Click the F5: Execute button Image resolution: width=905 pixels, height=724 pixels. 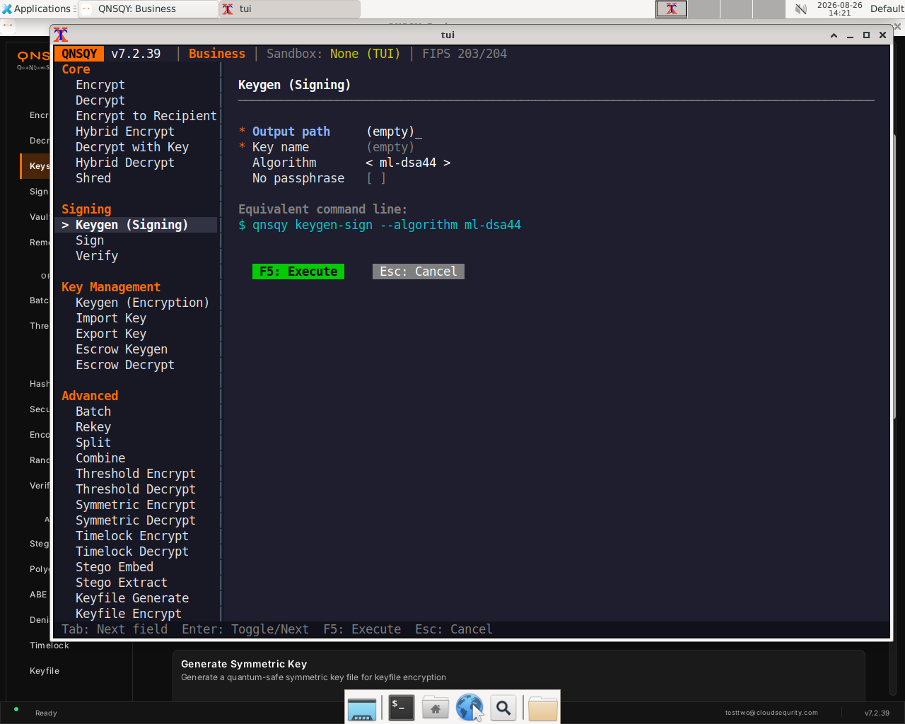(x=298, y=271)
